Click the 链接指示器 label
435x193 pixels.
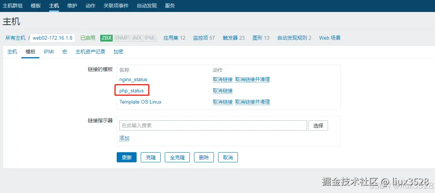[x=100, y=120]
